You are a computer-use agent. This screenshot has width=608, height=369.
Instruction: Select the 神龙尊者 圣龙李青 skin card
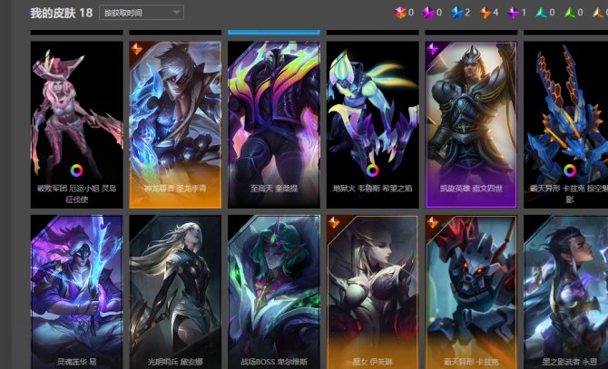pyautogui.click(x=175, y=125)
